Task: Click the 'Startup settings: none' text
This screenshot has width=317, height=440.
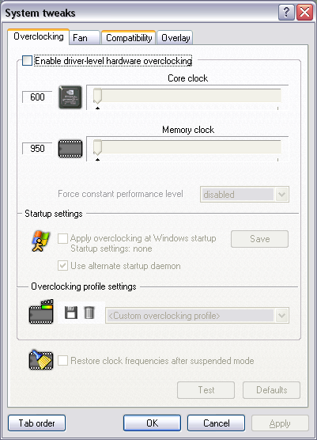Action: coord(111,248)
